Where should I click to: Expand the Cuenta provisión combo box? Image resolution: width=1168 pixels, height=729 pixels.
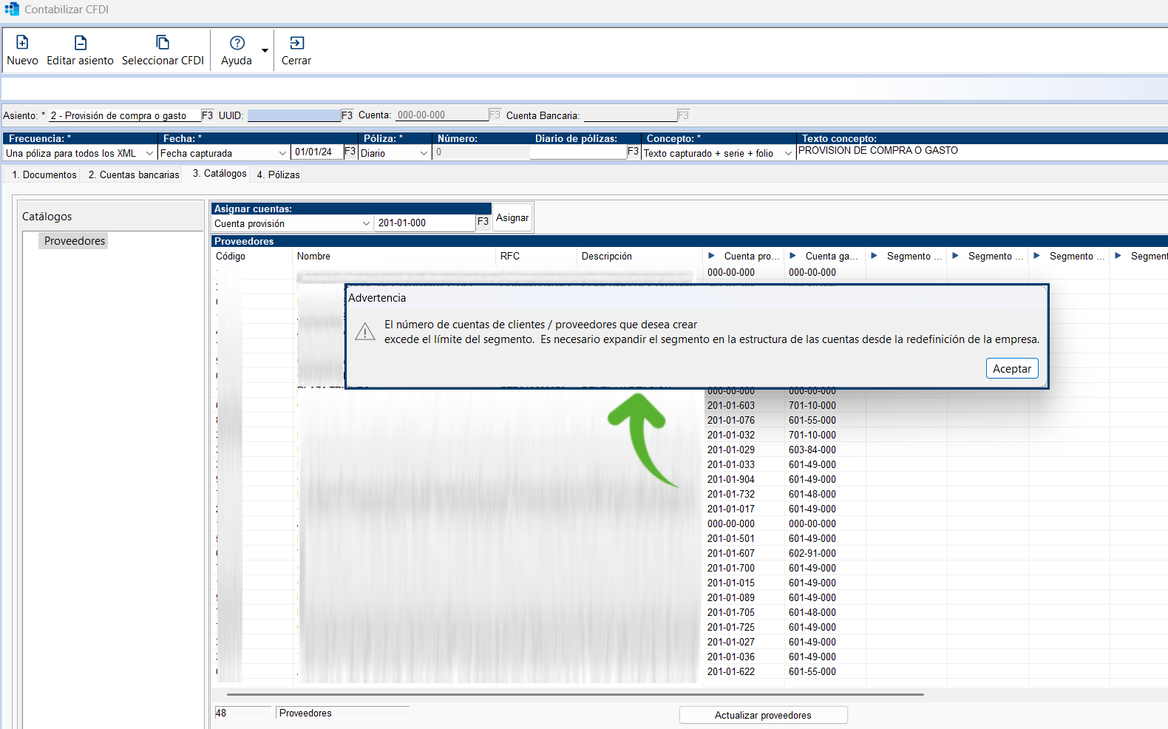(366, 223)
